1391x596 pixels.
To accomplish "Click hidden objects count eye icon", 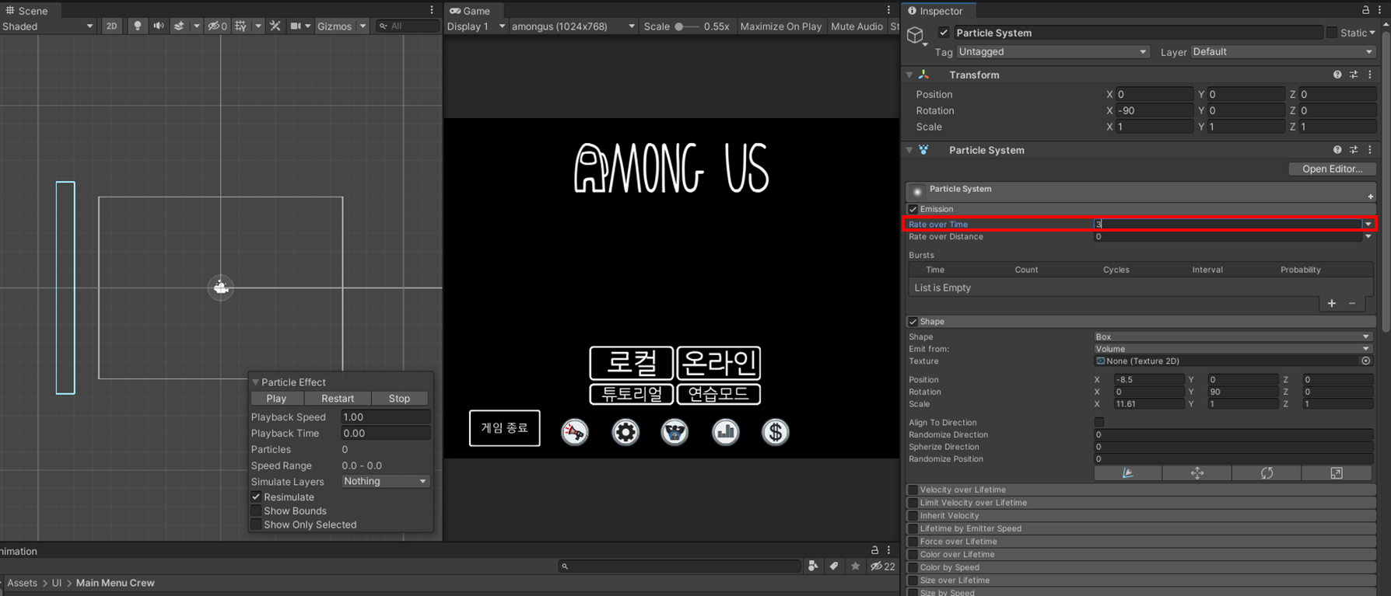I will coord(217,26).
